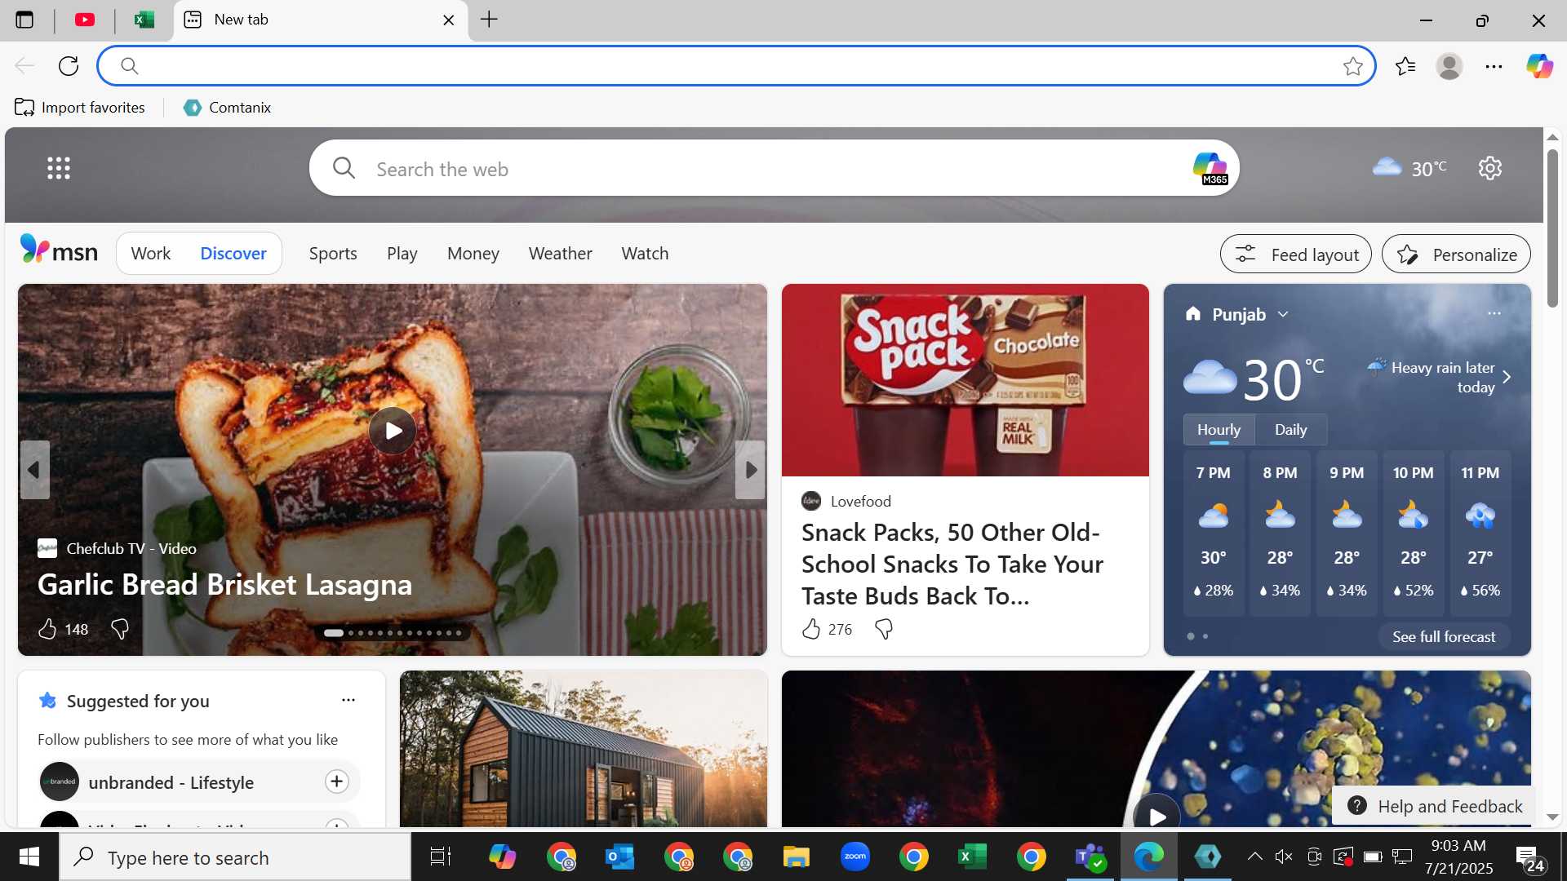Show hidden system tray icons
This screenshot has width=1567, height=881.
(x=1254, y=857)
